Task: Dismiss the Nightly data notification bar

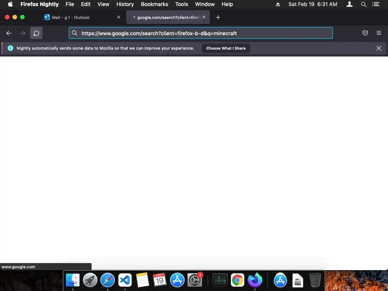Action: pos(379,48)
